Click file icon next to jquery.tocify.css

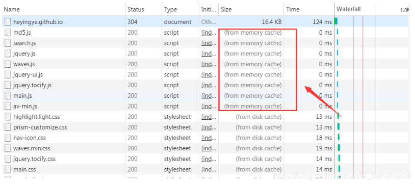(x=8, y=159)
